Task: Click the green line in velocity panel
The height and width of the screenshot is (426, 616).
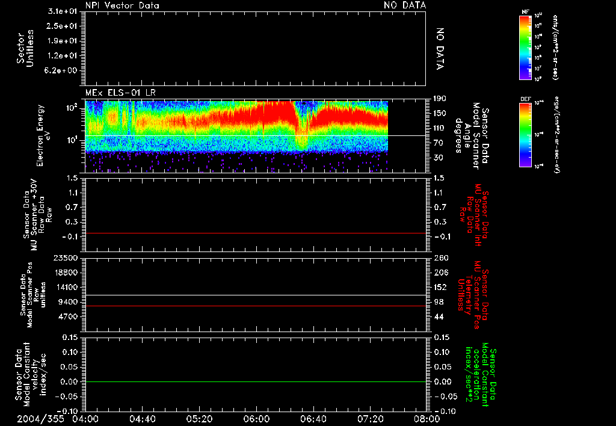Action: coord(255,381)
